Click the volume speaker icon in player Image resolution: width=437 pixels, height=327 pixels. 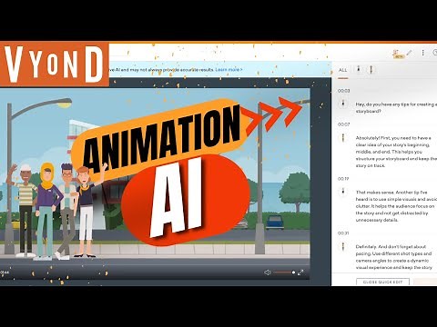(x=268, y=272)
